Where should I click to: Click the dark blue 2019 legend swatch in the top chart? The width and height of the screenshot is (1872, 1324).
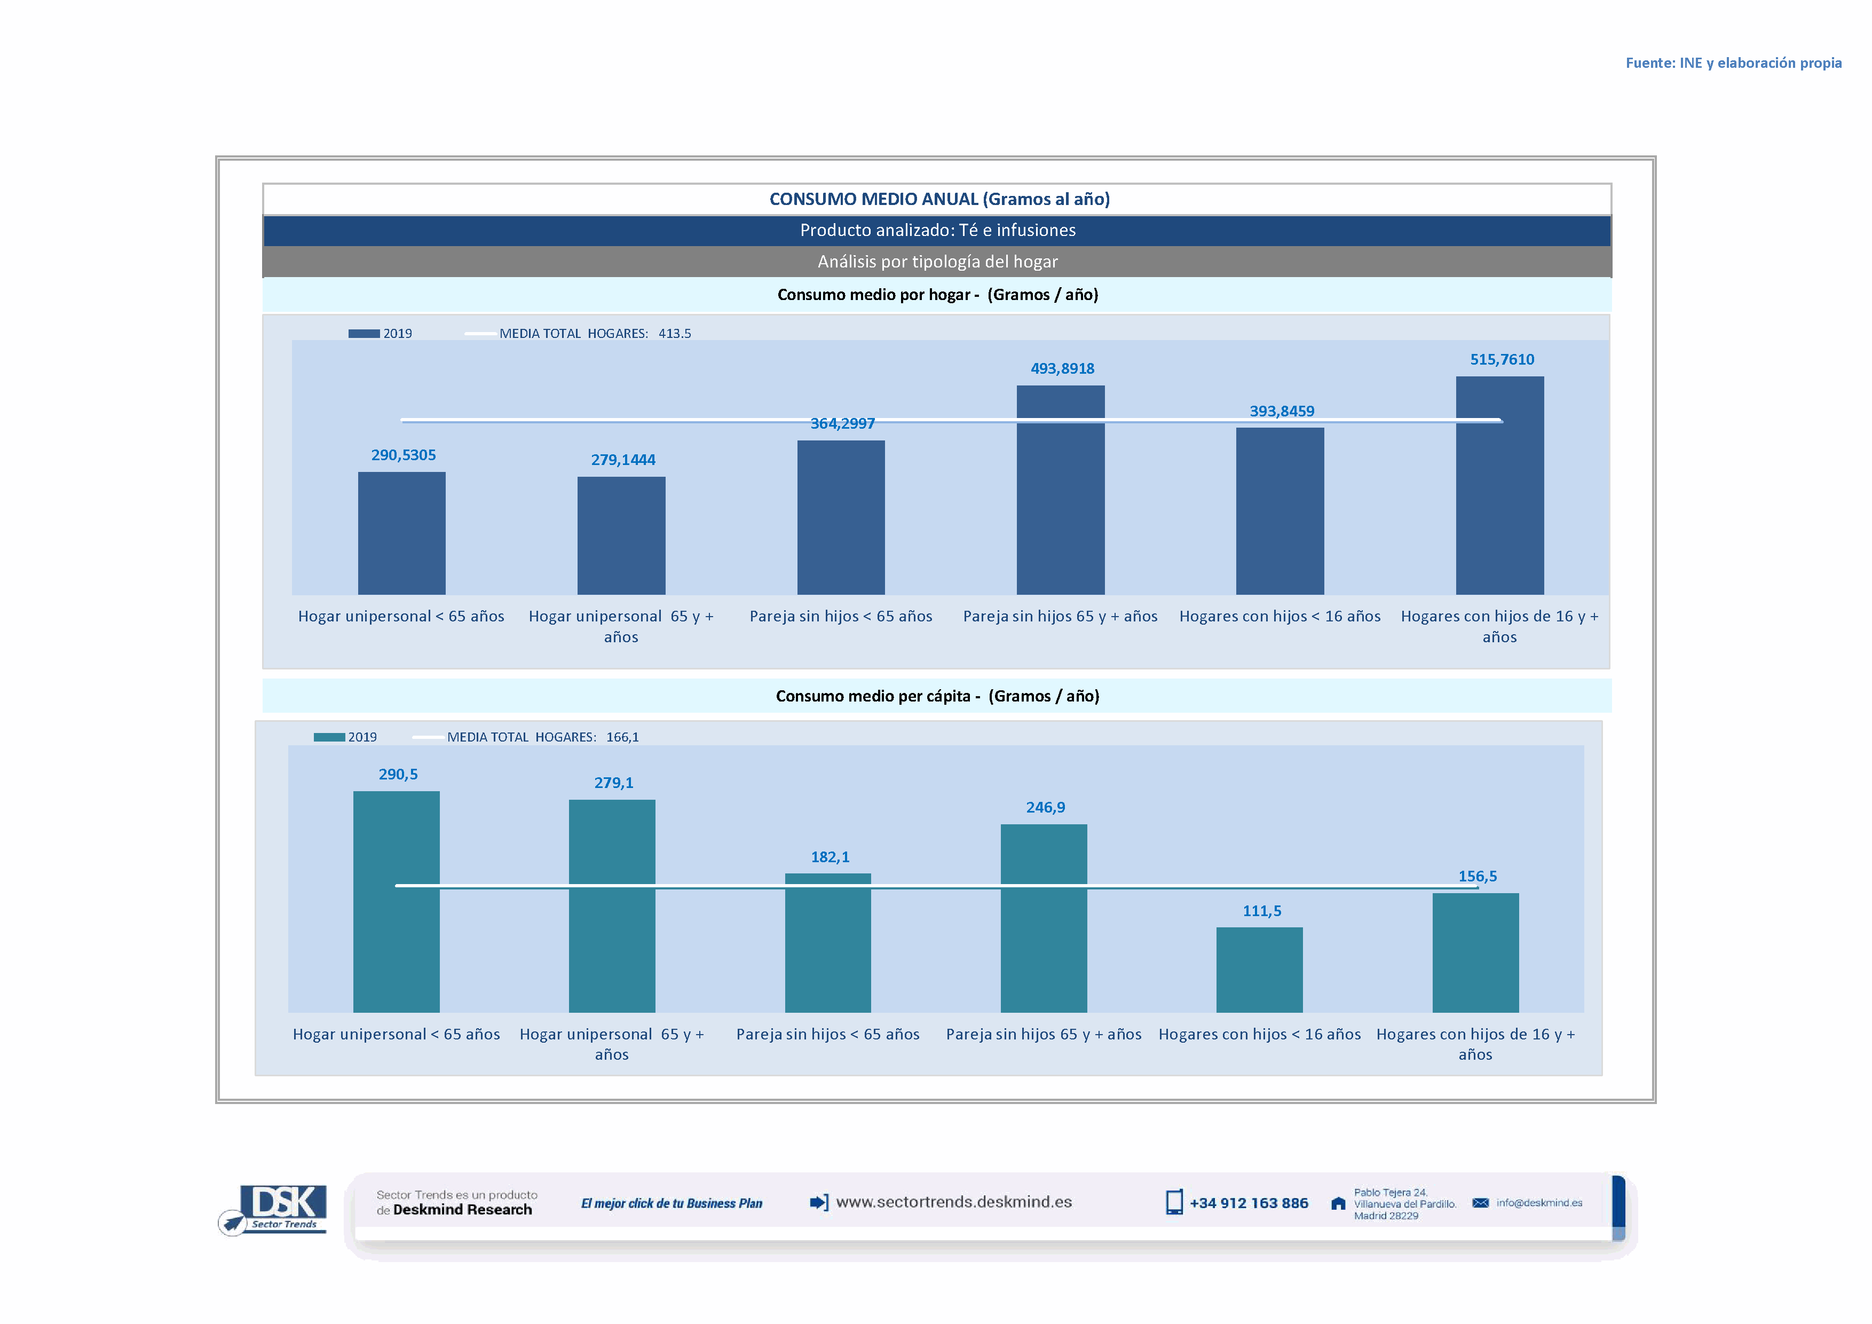click(x=364, y=334)
